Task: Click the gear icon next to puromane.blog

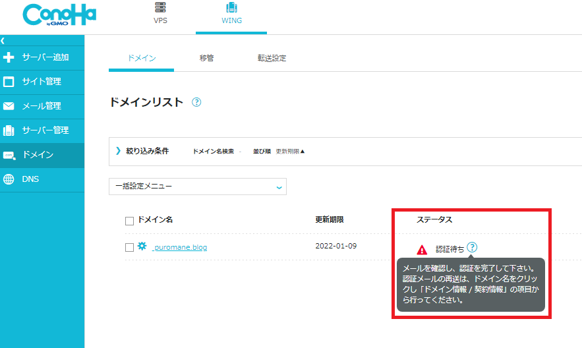Action: 142,246
